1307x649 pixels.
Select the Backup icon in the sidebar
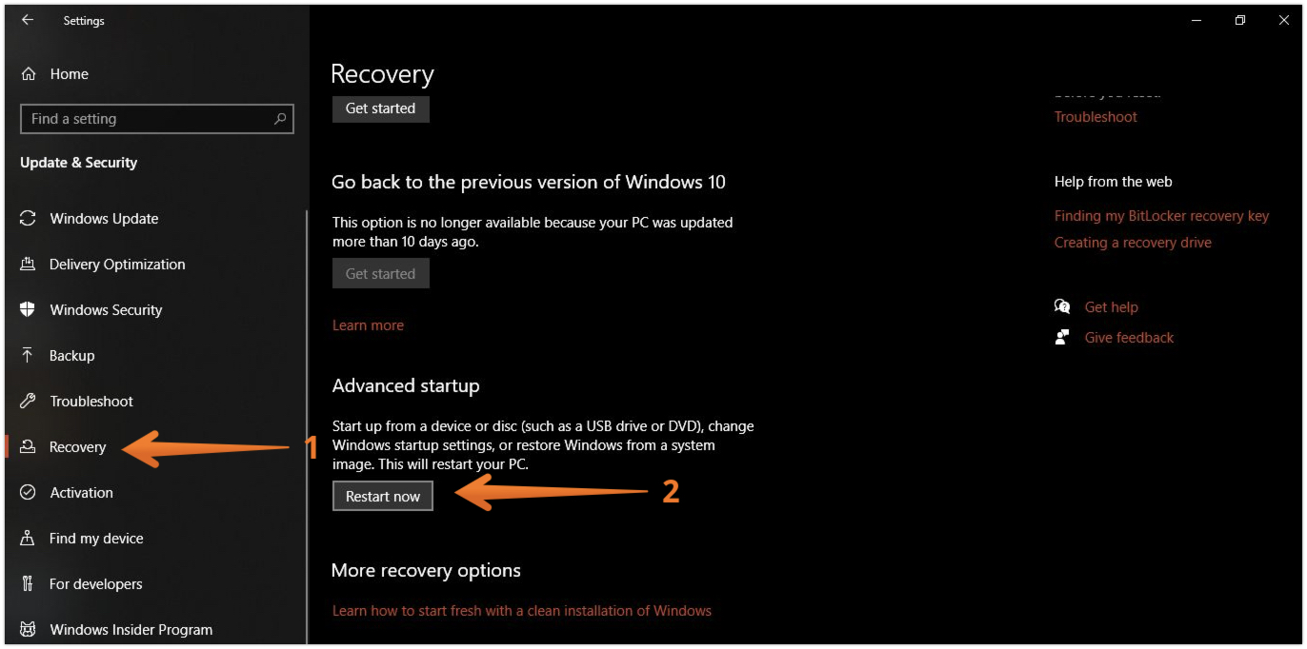pyautogui.click(x=29, y=355)
